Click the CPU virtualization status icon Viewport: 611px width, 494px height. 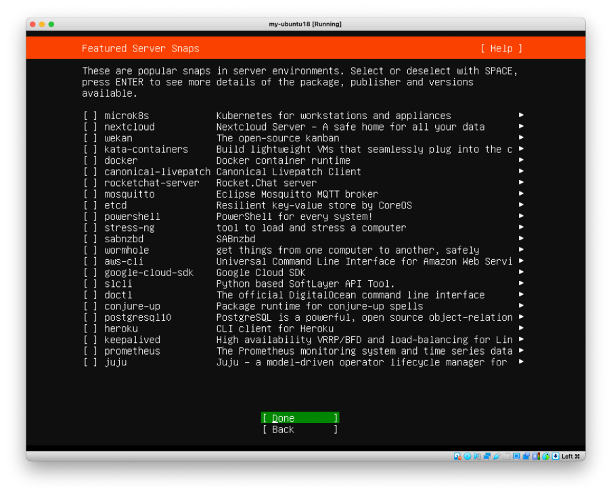[x=536, y=456]
